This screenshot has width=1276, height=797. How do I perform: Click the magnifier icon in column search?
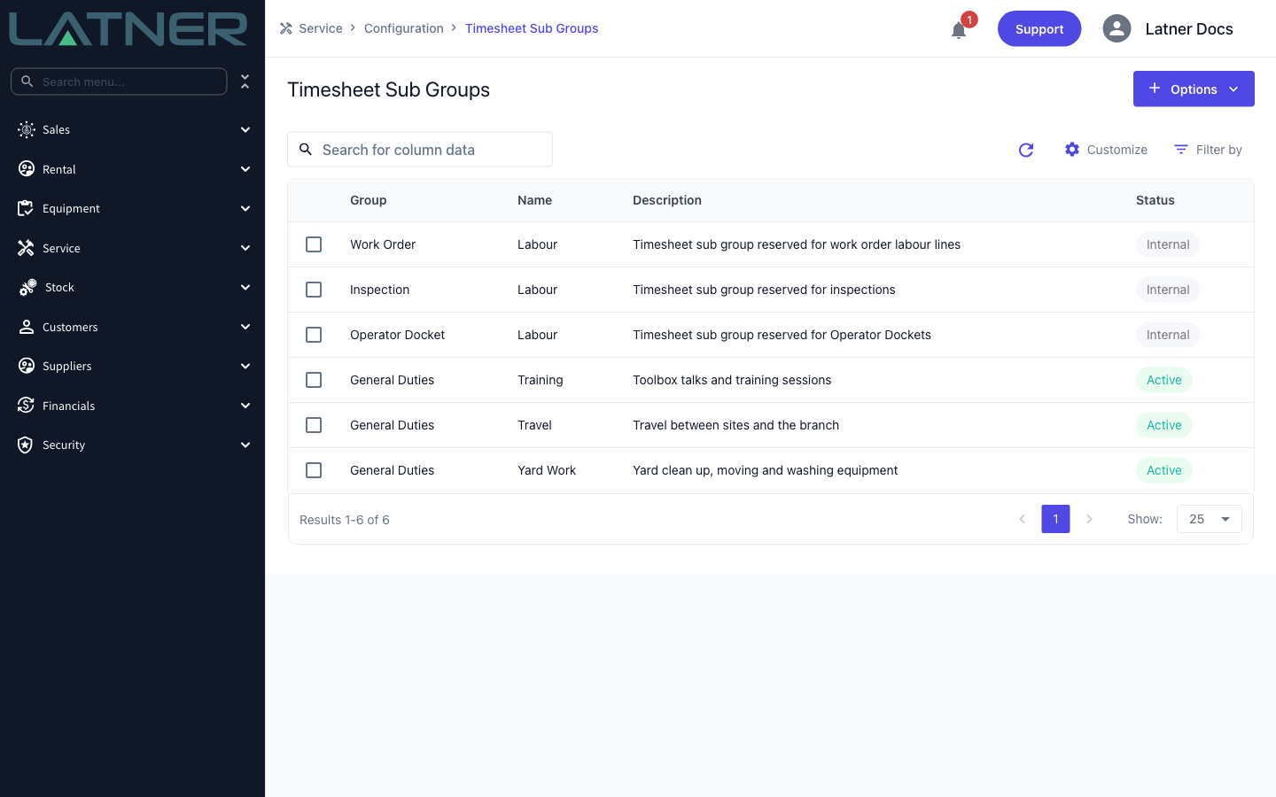[x=306, y=150]
